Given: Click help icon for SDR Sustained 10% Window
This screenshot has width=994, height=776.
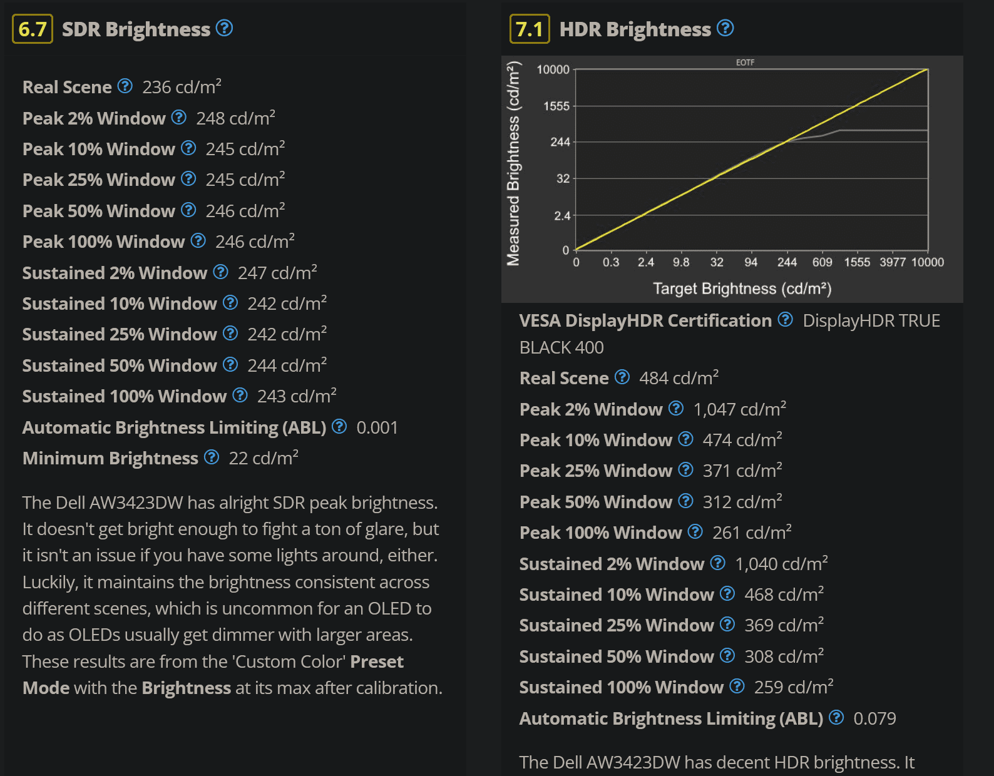Looking at the screenshot, I should point(230,302).
